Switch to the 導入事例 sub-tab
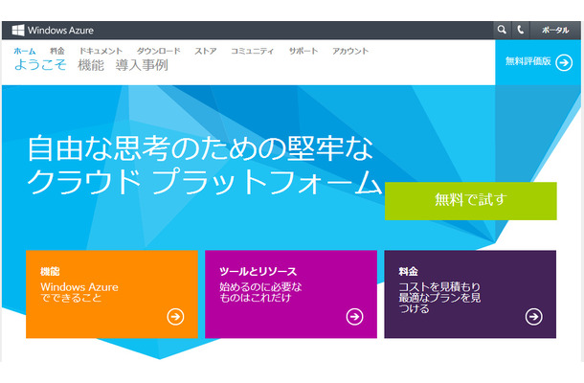 tap(142, 65)
